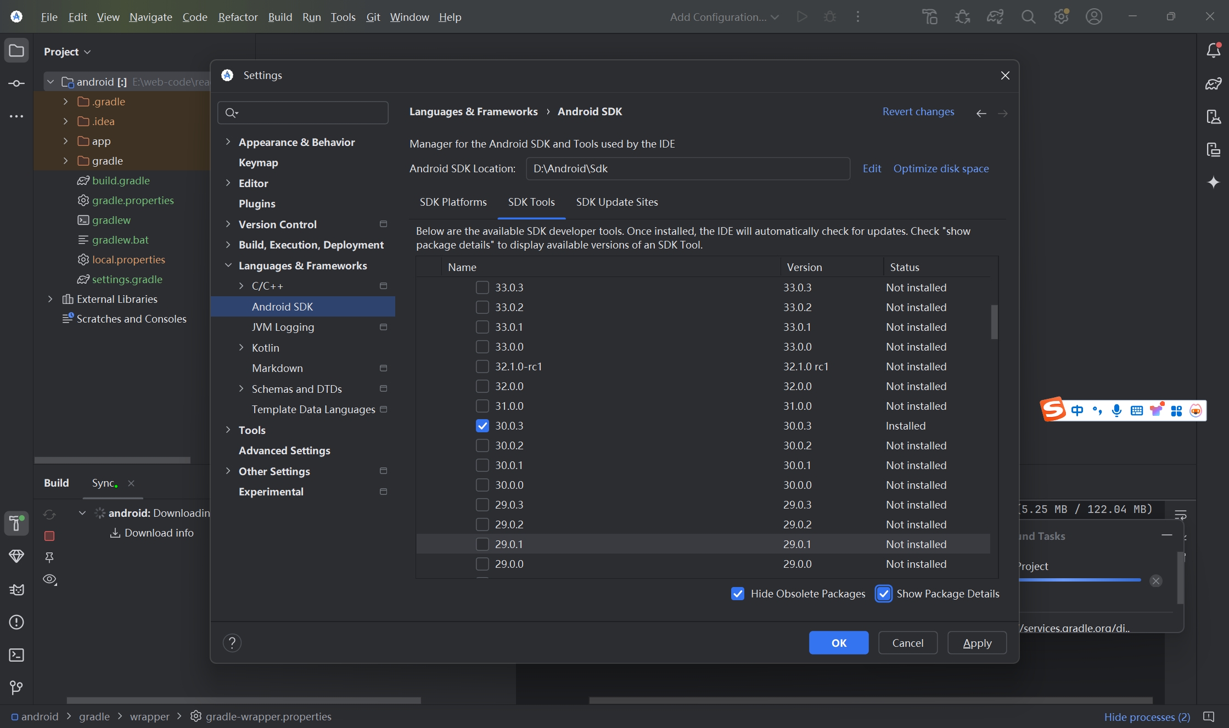The width and height of the screenshot is (1229, 728).
Task: Check the 29.0.1 package checkbox
Action: point(482,544)
